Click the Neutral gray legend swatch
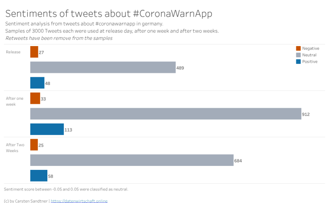 (x=298, y=55)
